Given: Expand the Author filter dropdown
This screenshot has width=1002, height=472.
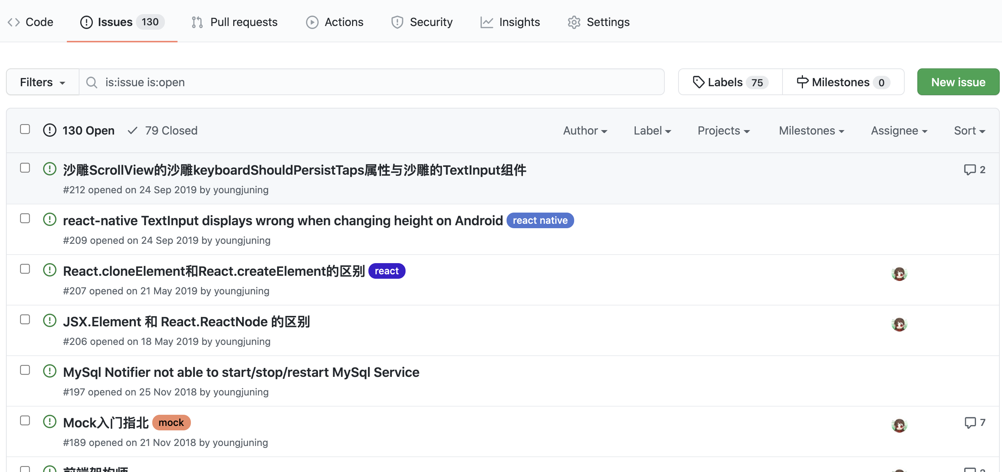Looking at the screenshot, I should (585, 130).
